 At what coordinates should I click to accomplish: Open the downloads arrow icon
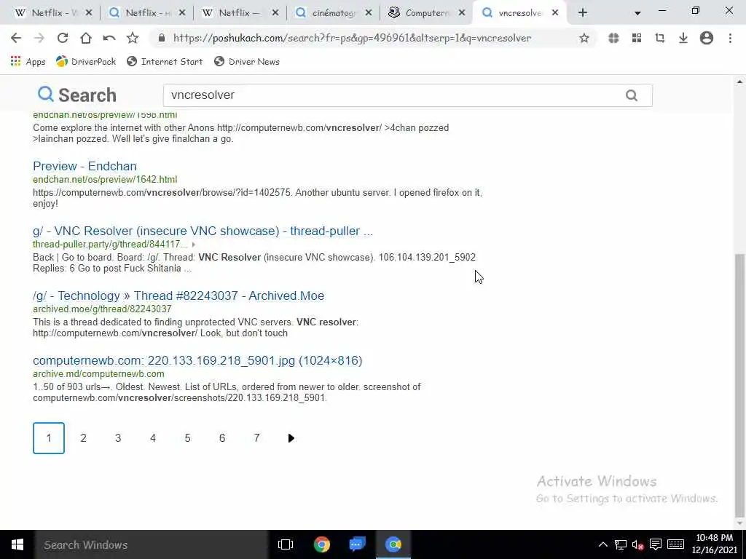(x=683, y=38)
